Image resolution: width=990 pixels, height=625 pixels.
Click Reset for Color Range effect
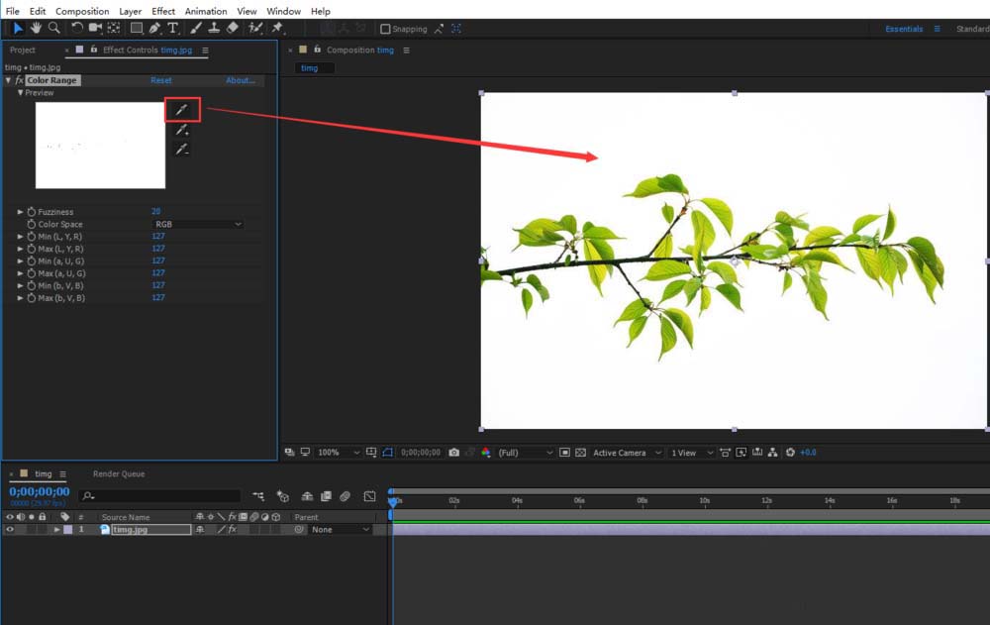[160, 80]
